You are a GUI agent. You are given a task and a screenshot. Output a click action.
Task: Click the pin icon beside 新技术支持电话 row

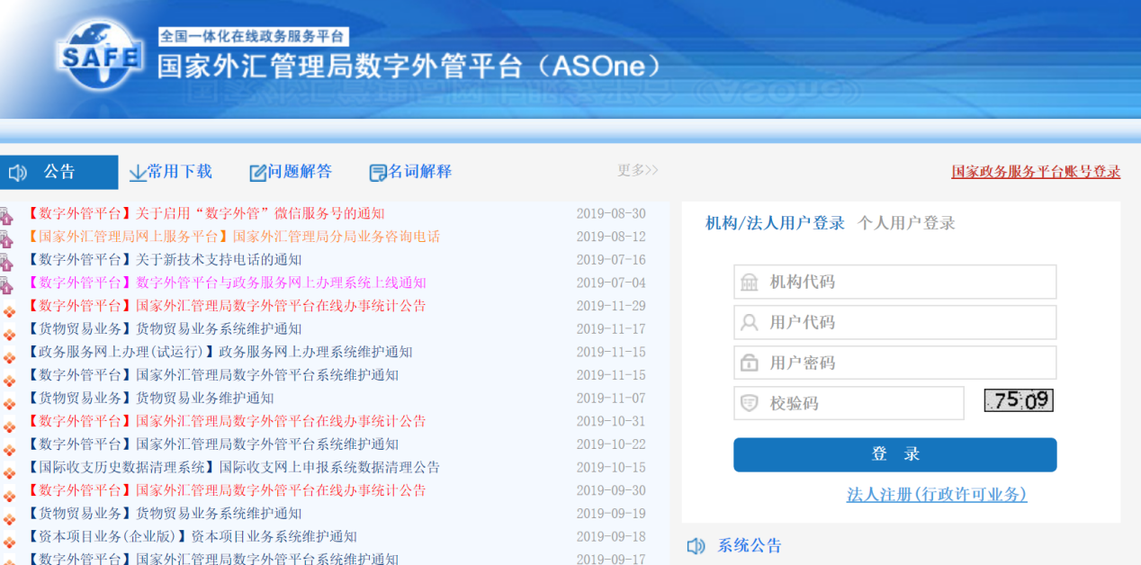click(x=6, y=263)
